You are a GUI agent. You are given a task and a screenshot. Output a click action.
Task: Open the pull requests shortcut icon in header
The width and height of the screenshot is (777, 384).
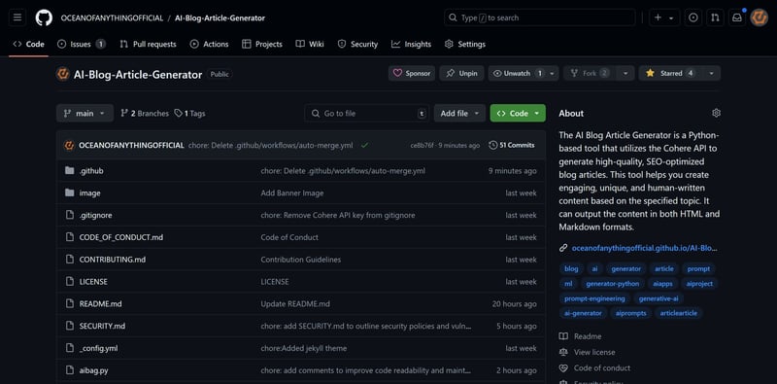[715, 17]
